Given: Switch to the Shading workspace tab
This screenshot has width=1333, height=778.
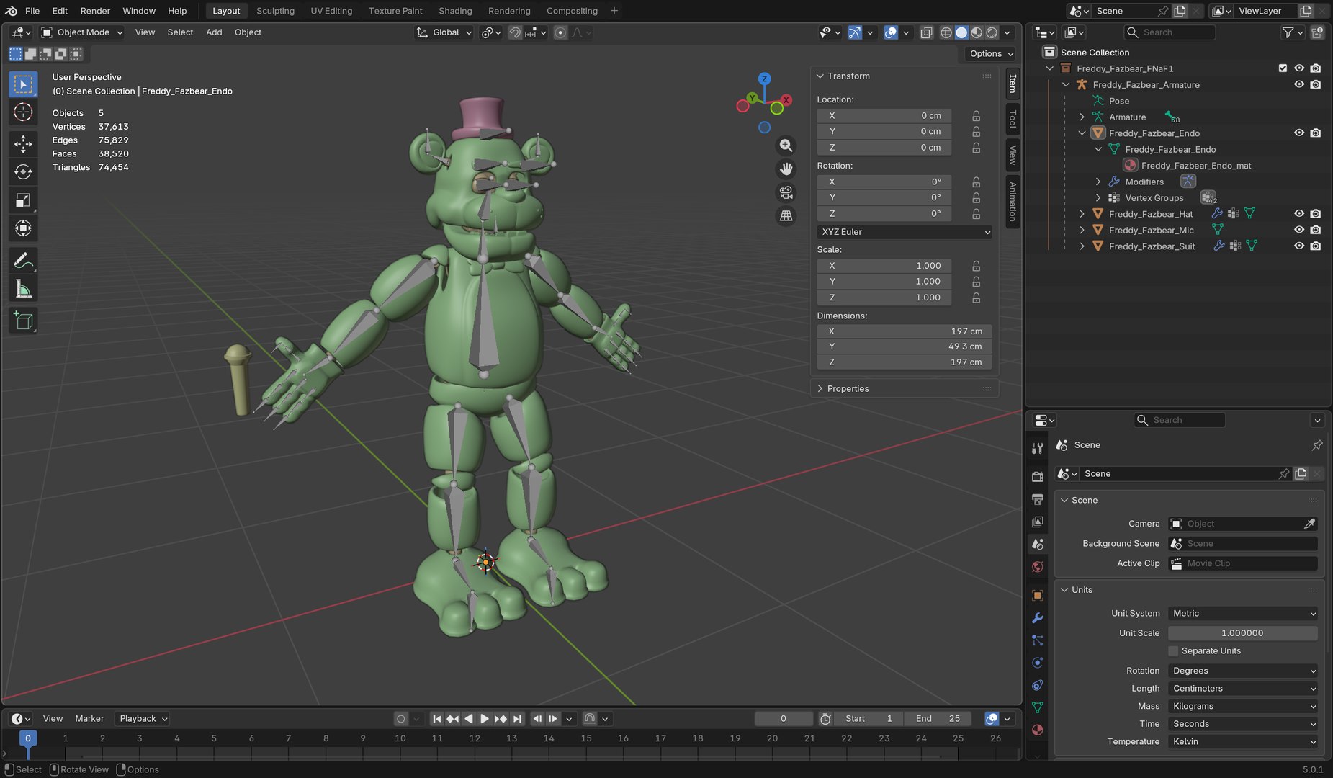Looking at the screenshot, I should (455, 11).
